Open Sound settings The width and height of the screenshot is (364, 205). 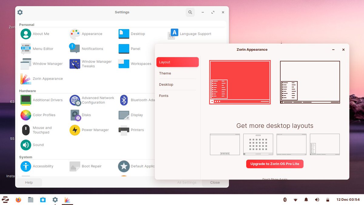click(32, 145)
